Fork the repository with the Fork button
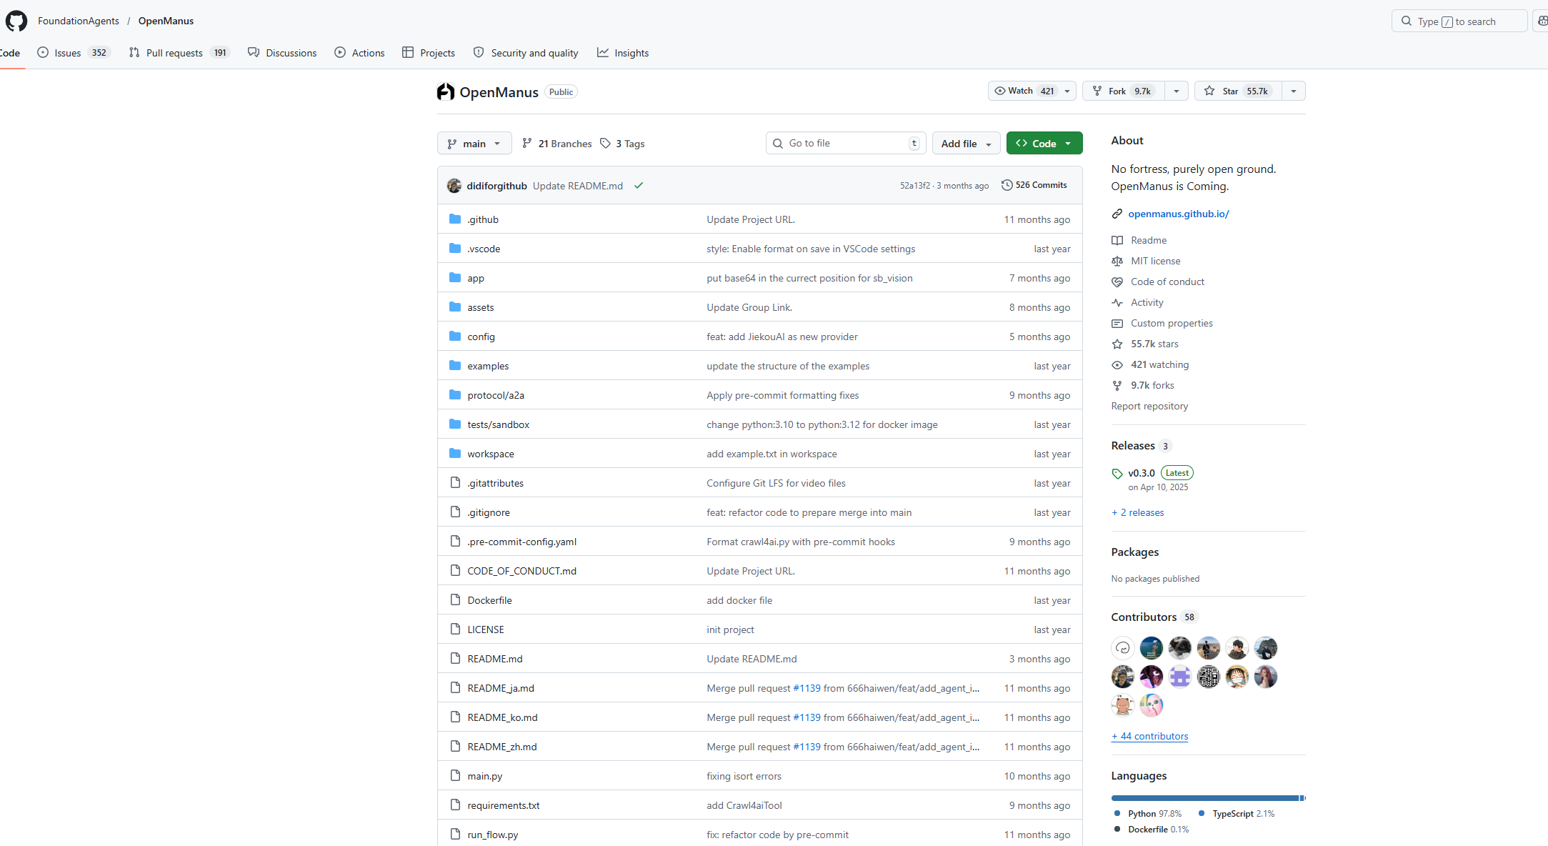The image size is (1548, 846). (1124, 91)
